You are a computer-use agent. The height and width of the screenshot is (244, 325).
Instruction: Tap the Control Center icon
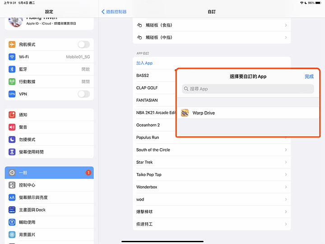point(12,185)
